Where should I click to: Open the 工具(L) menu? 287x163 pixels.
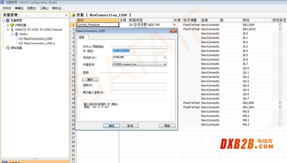click(44, 8)
